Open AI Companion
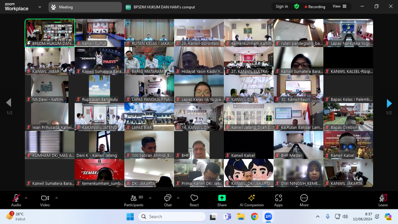This screenshot has width=398, height=224. pyautogui.click(x=251, y=200)
